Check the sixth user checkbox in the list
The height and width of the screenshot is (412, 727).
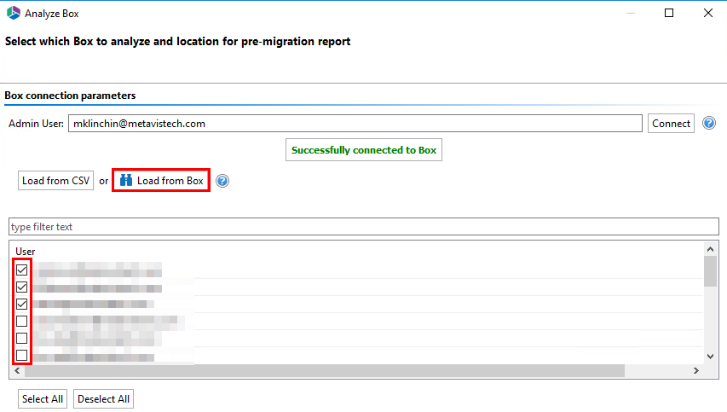[21, 356]
